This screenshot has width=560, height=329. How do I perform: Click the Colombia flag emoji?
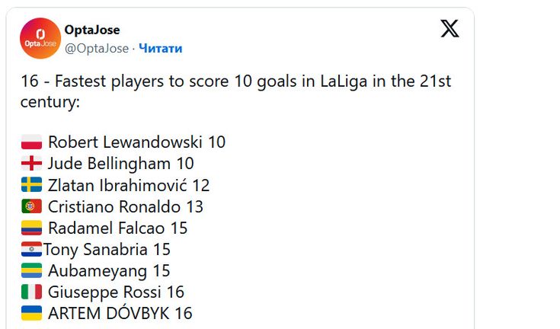coord(31,228)
